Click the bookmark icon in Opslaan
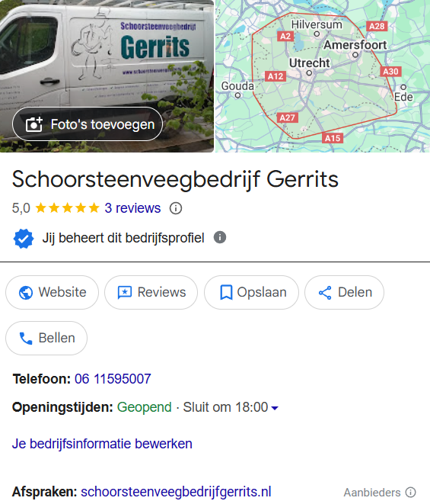 point(226,293)
